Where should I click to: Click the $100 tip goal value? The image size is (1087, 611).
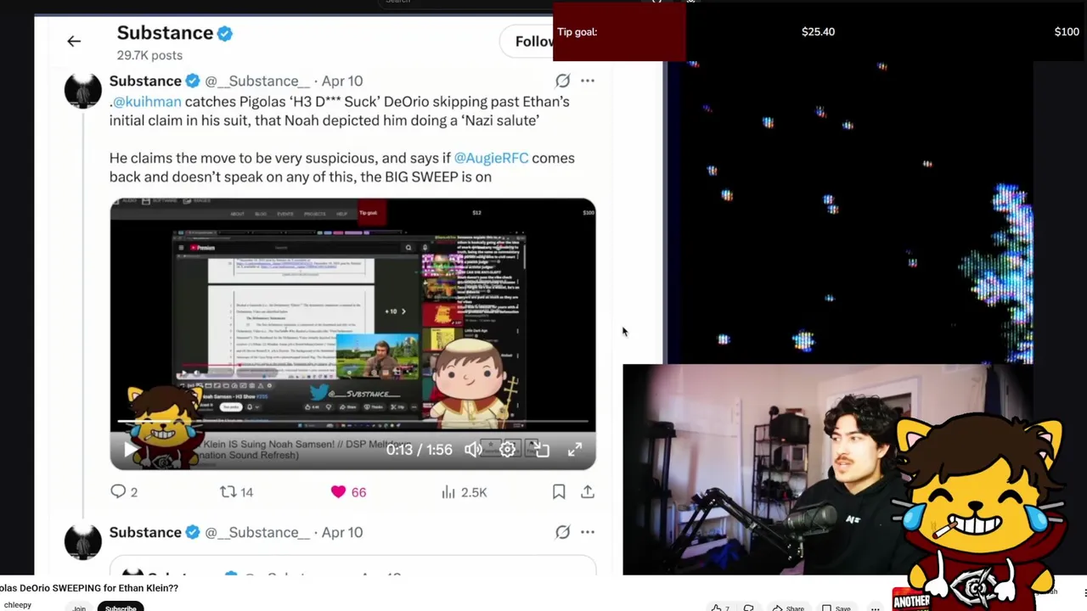tap(1067, 31)
